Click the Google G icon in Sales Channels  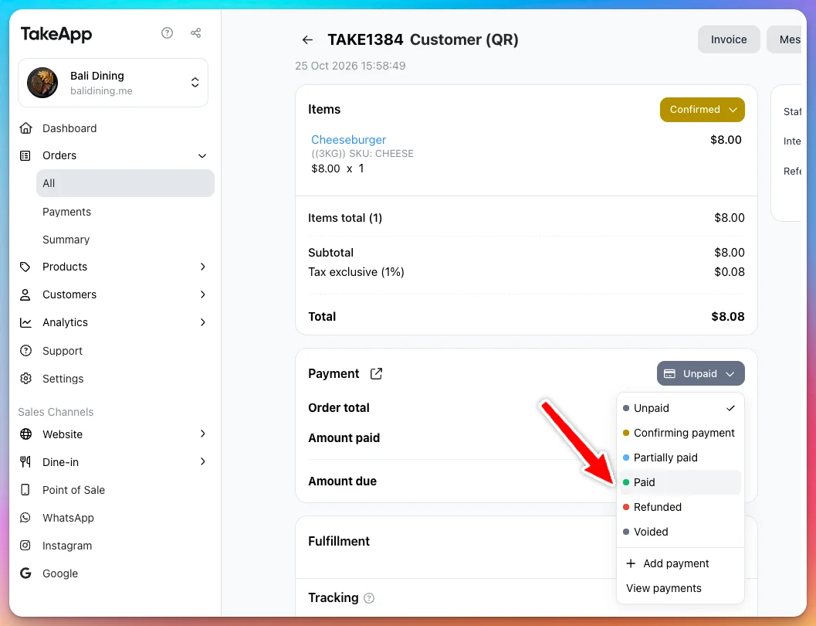click(25, 573)
